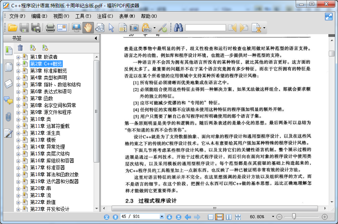
Task: Go to previous page with up arrow button
Action: (115, 217)
